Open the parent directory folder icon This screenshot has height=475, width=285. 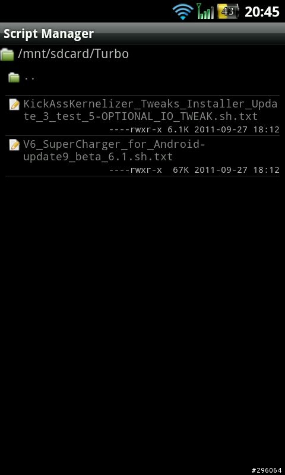[x=14, y=78]
